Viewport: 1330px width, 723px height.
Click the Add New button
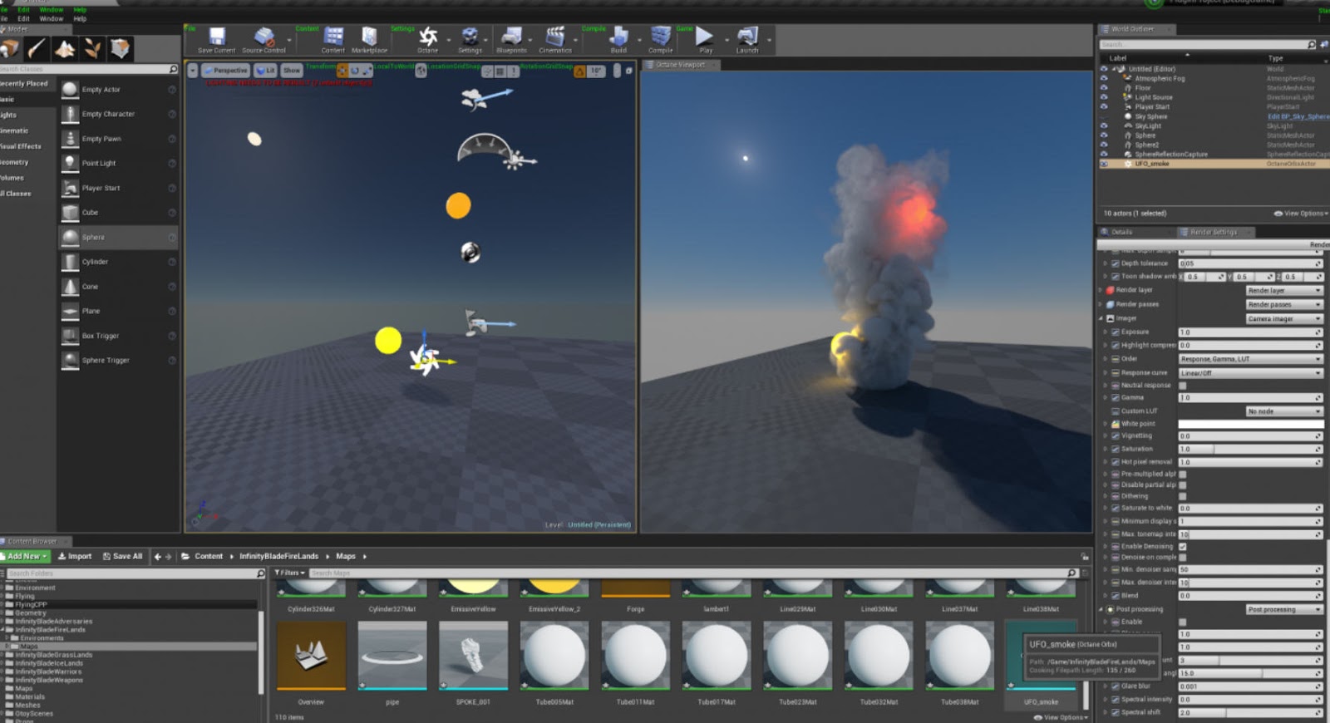pyautogui.click(x=25, y=556)
